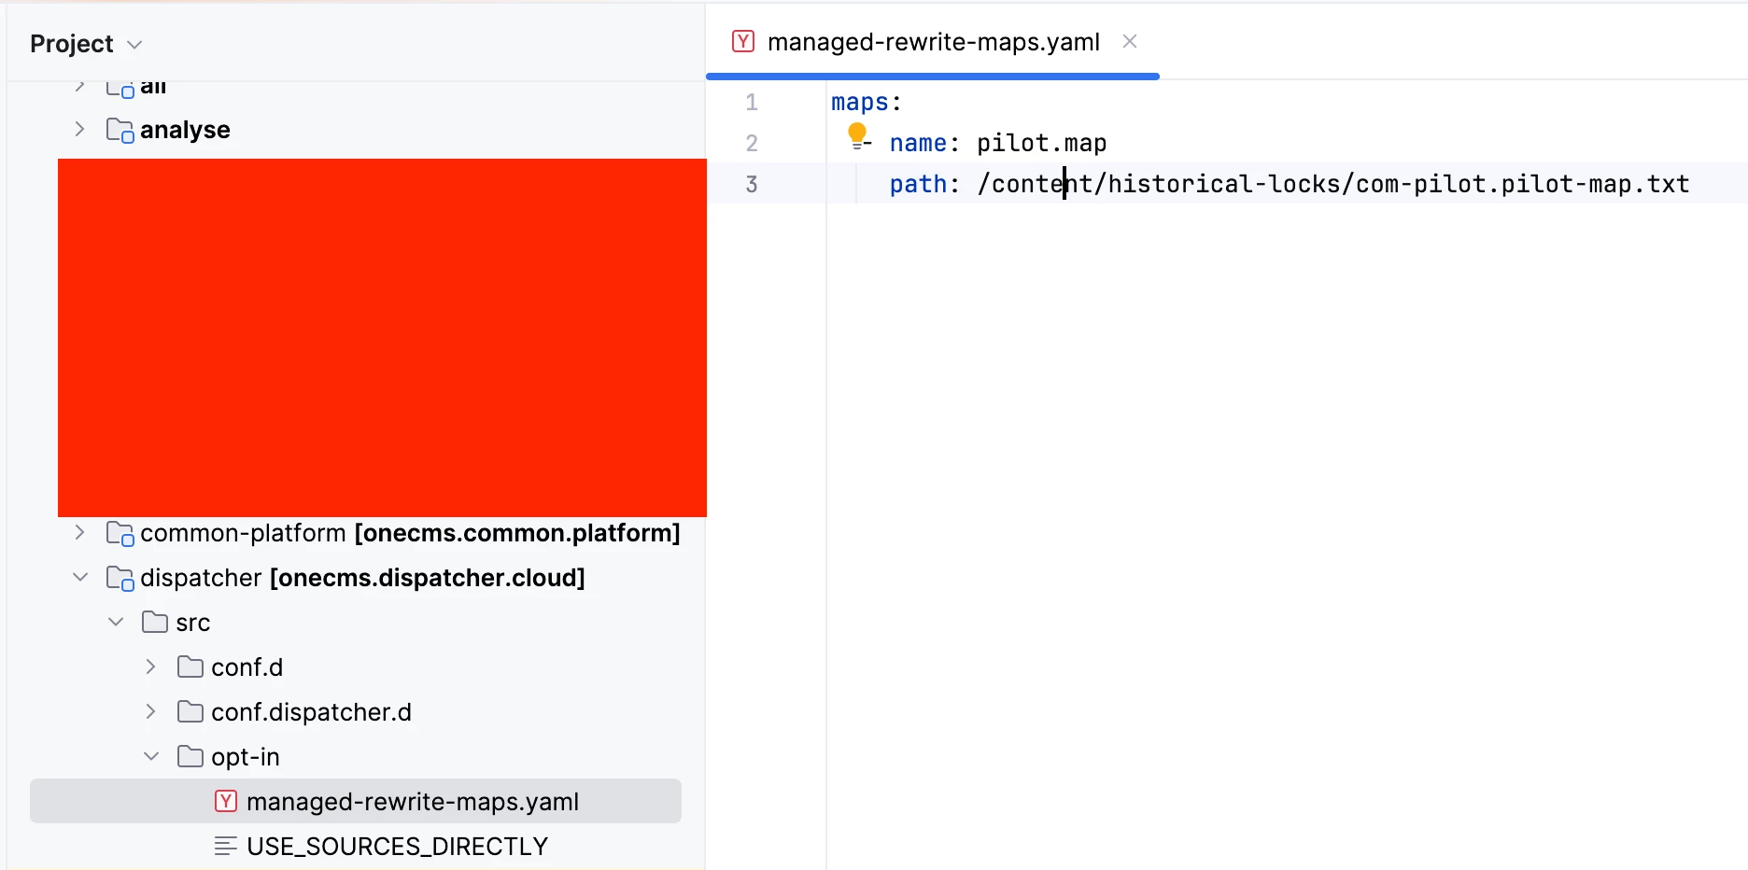This screenshot has width=1748, height=870.
Task: Click the yellow intention lightbulb icon
Action: (x=858, y=136)
